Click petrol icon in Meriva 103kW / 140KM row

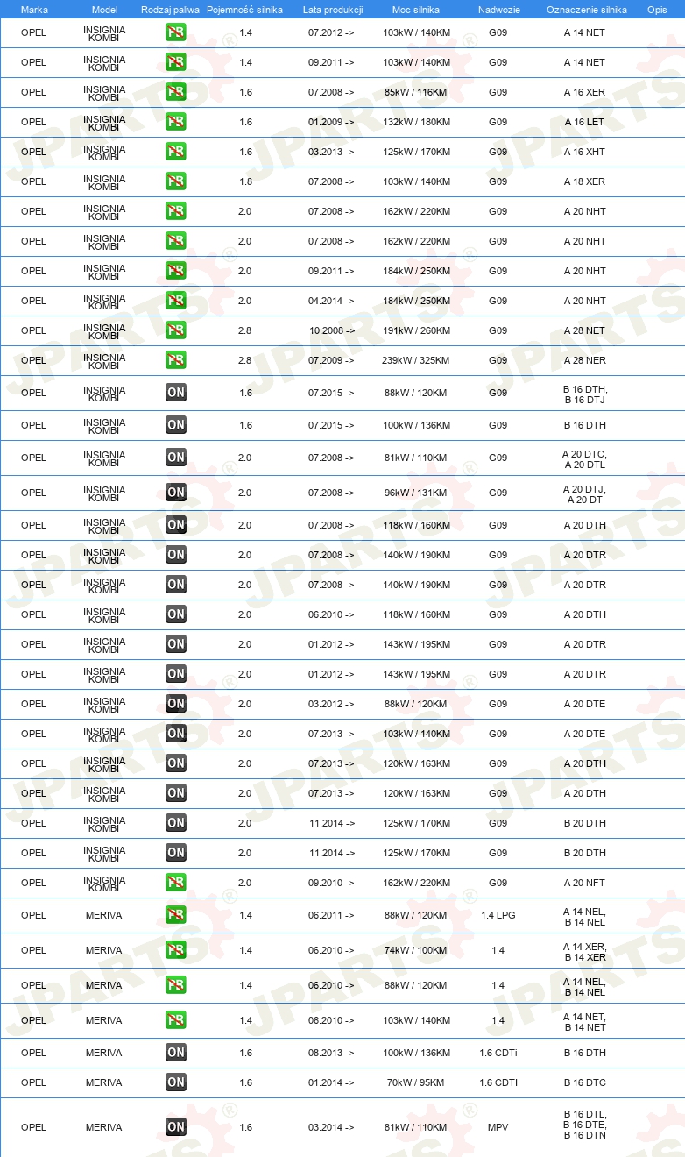(176, 1020)
